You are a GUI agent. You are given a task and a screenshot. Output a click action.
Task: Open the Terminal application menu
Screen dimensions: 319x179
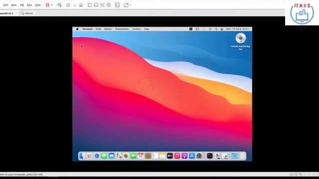87,29
